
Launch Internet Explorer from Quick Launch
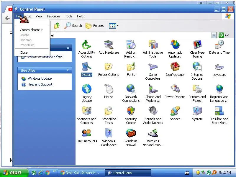41,173
